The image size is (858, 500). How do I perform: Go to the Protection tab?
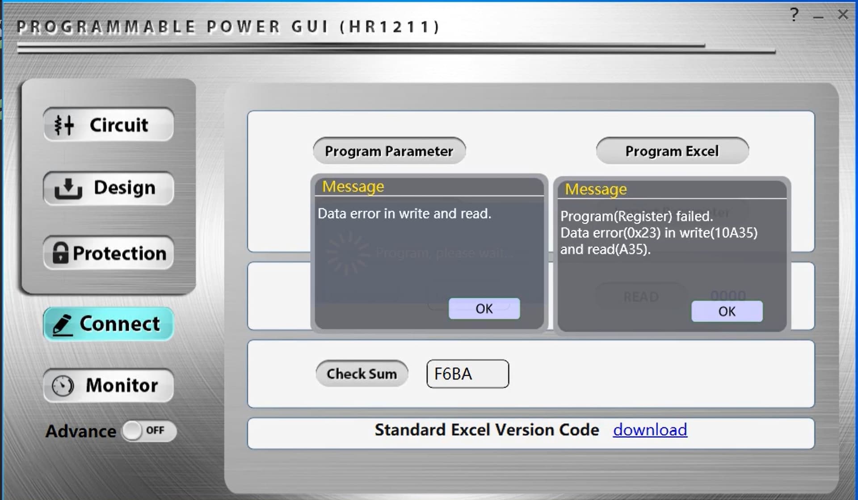pos(119,253)
